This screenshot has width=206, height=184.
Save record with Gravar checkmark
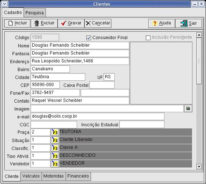[x=71, y=23]
